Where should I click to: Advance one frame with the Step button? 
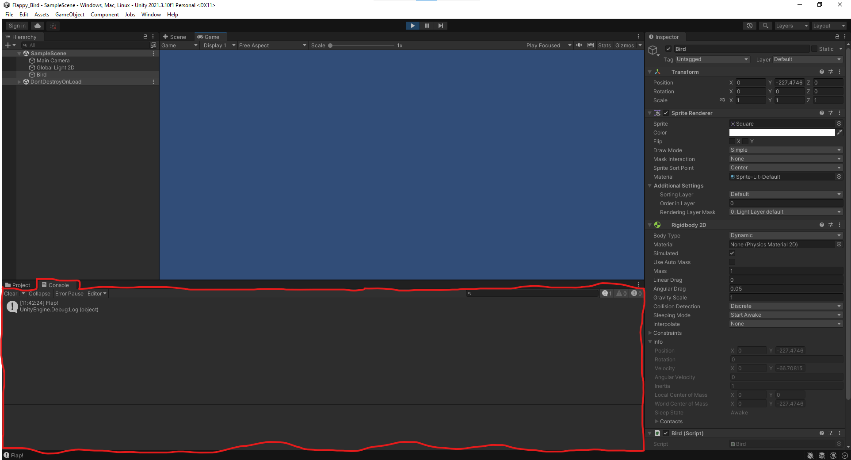click(x=441, y=26)
